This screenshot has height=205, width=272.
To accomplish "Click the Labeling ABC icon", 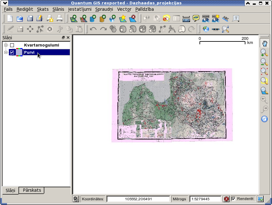I will pyautogui.click(x=226, y=18).
